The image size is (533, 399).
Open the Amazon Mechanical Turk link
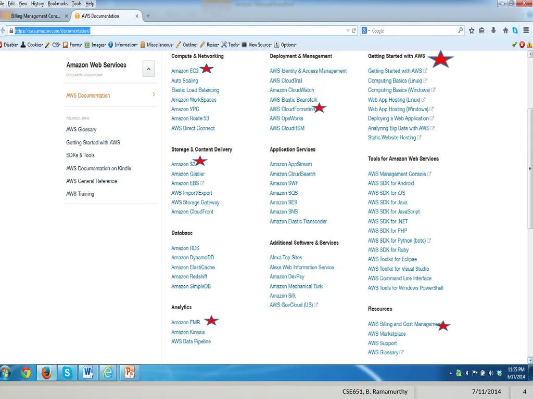(x=296, y=286)
